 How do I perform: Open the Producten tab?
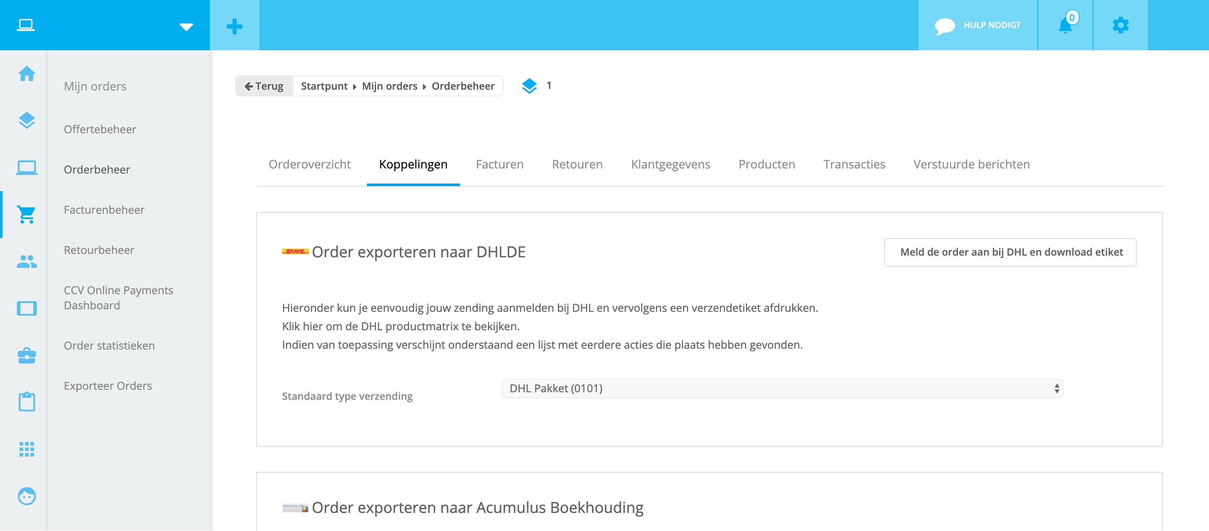[767, 164]
